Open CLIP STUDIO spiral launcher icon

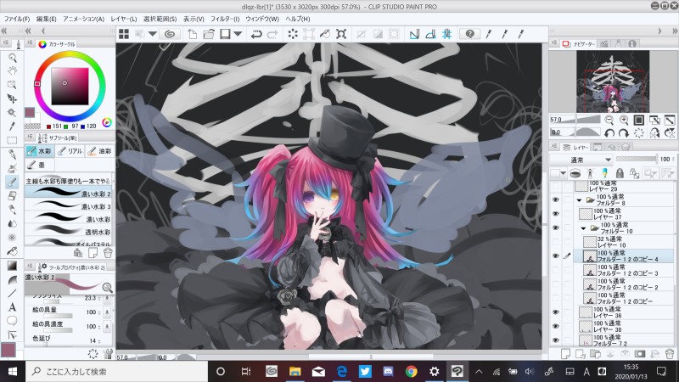coord(170,34)
